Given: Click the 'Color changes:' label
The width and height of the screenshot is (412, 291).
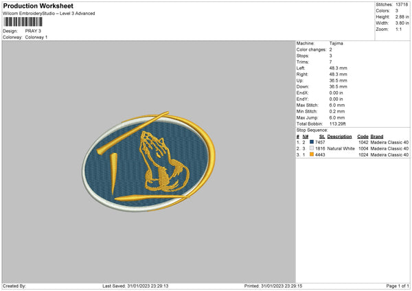Looking at the screenshot, I should pos(311,49).
